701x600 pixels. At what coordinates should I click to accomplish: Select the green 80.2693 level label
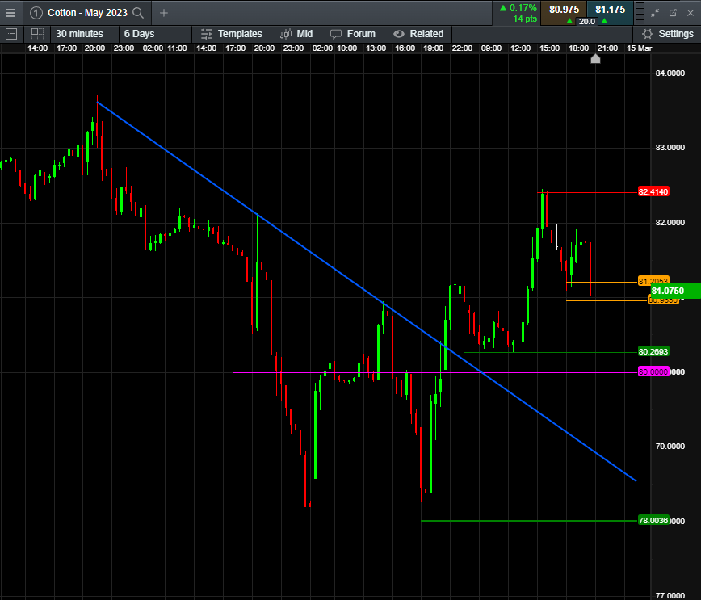(x=653, y=352)
